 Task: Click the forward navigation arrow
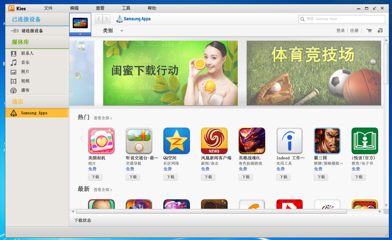(107, 19)
